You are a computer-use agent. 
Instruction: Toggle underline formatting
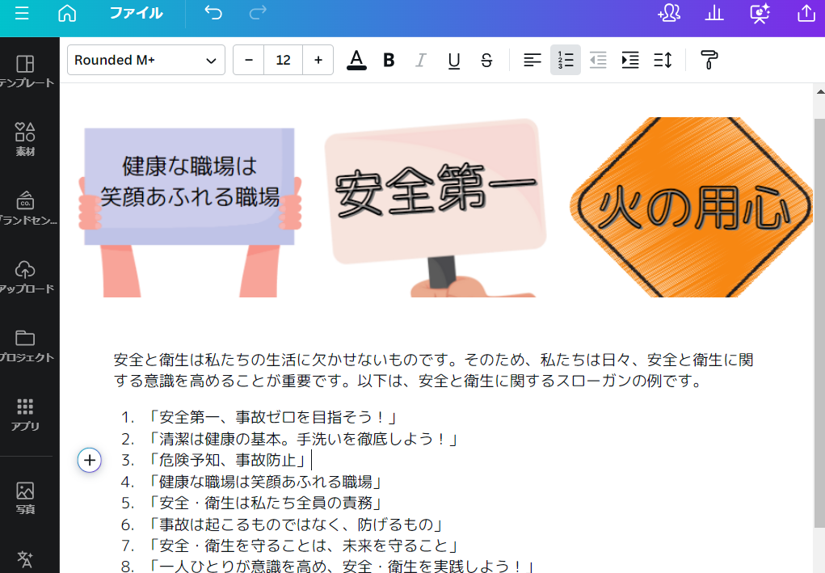click(453, 60)
